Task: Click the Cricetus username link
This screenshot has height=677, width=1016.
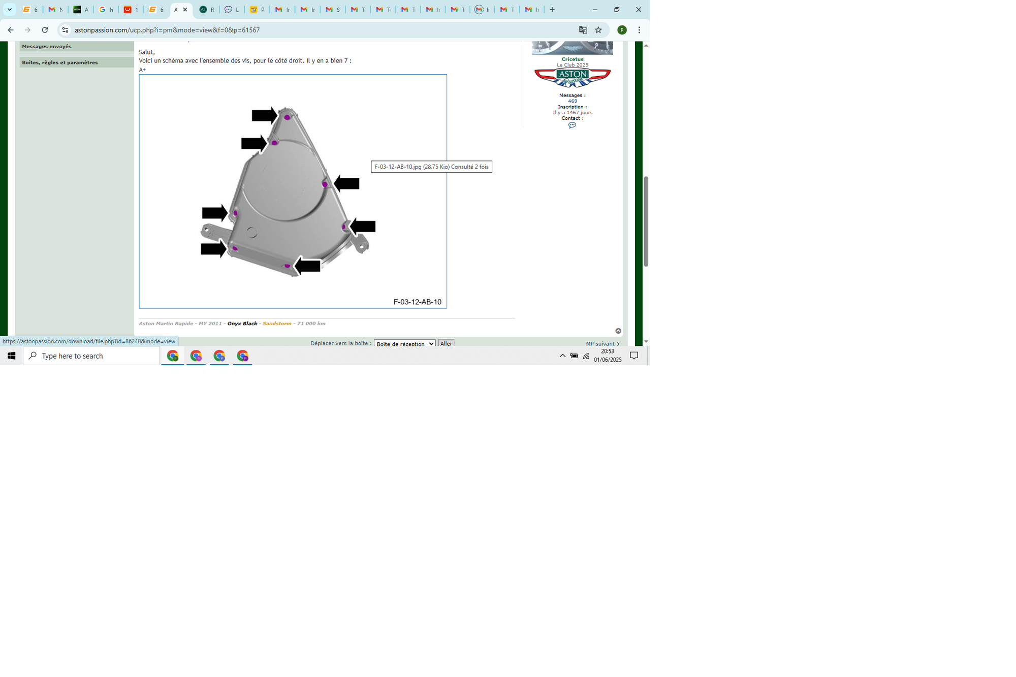Action: coord(572,59)
